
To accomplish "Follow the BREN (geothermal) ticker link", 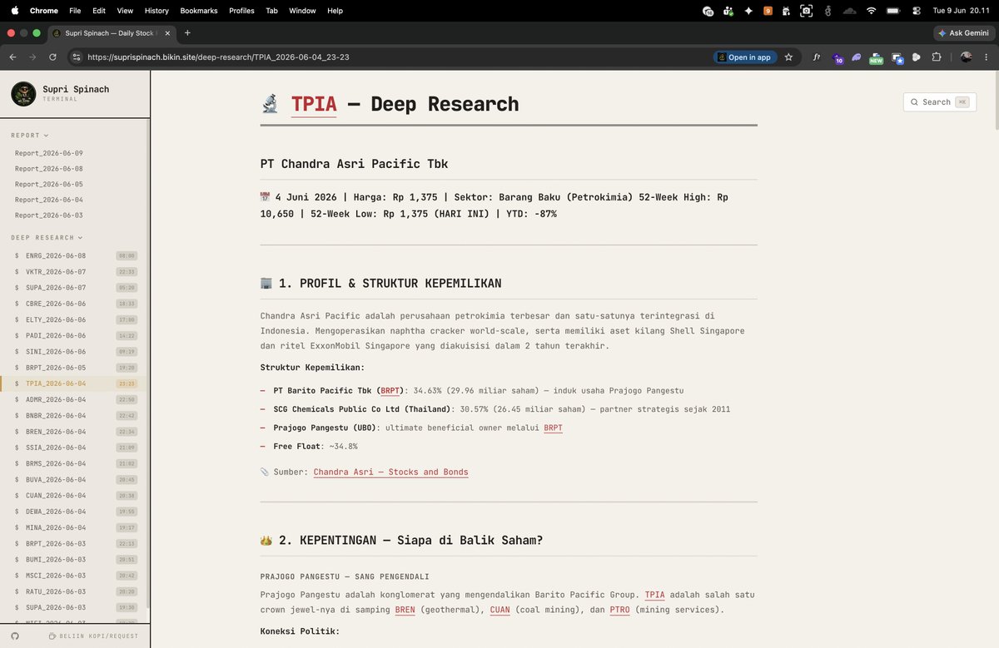I will 405,610.
